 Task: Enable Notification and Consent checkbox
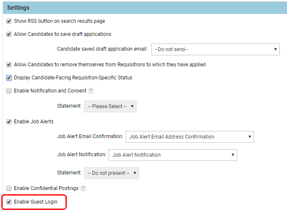(x=9, y=91)
